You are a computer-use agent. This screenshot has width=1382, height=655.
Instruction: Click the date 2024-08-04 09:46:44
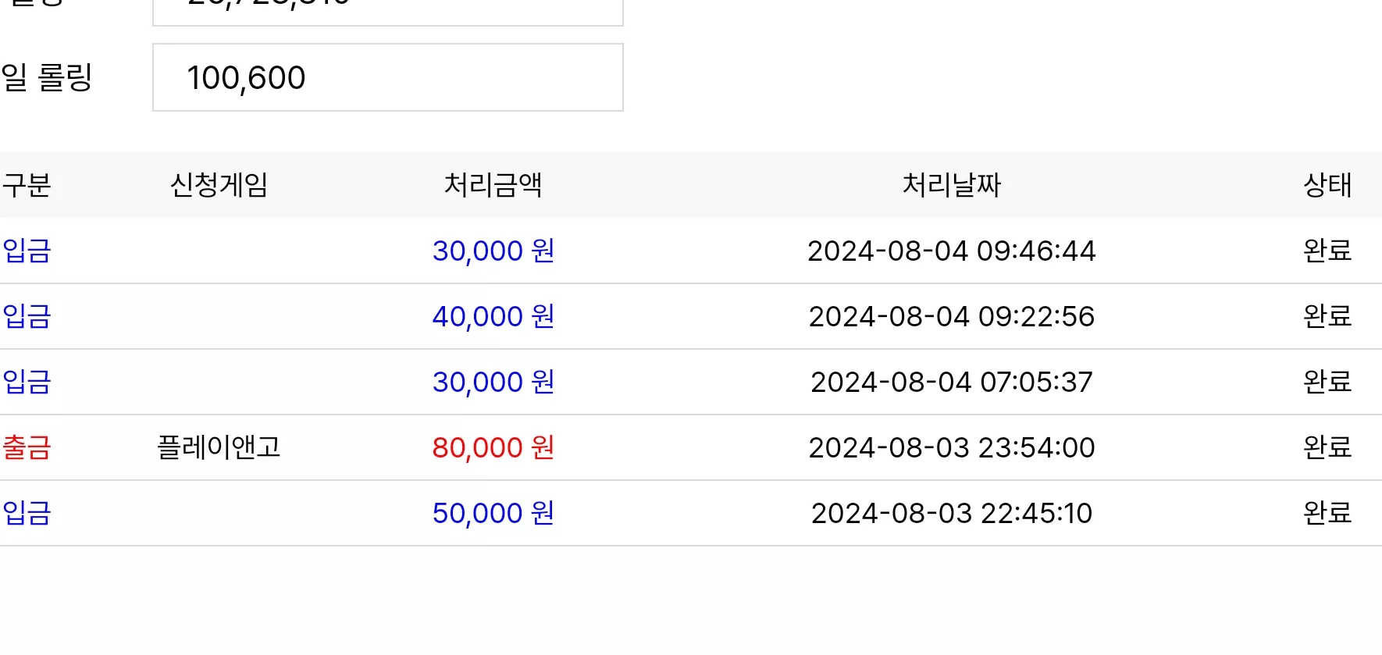[952, 251]
